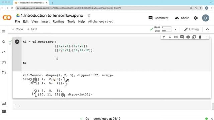Open more cell actions menu
Screen dimensions: 214x120
206,37
